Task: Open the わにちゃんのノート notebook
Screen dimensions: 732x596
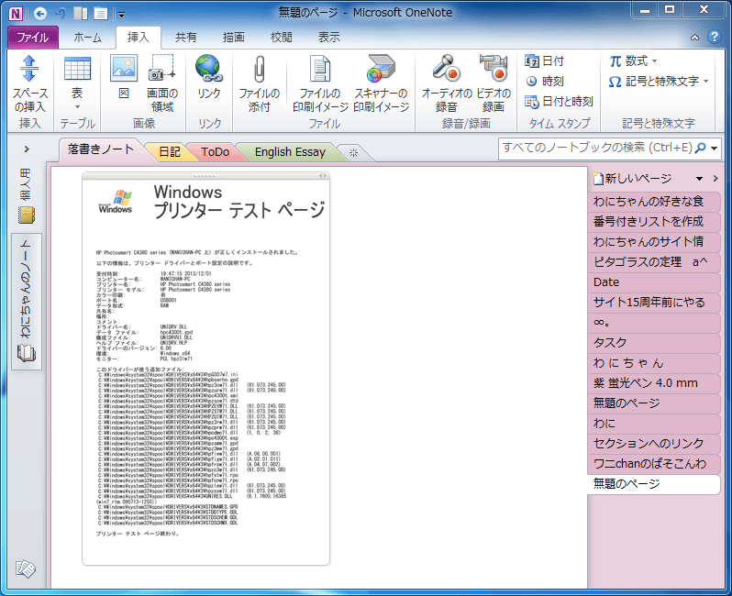Action: (27, 302)
